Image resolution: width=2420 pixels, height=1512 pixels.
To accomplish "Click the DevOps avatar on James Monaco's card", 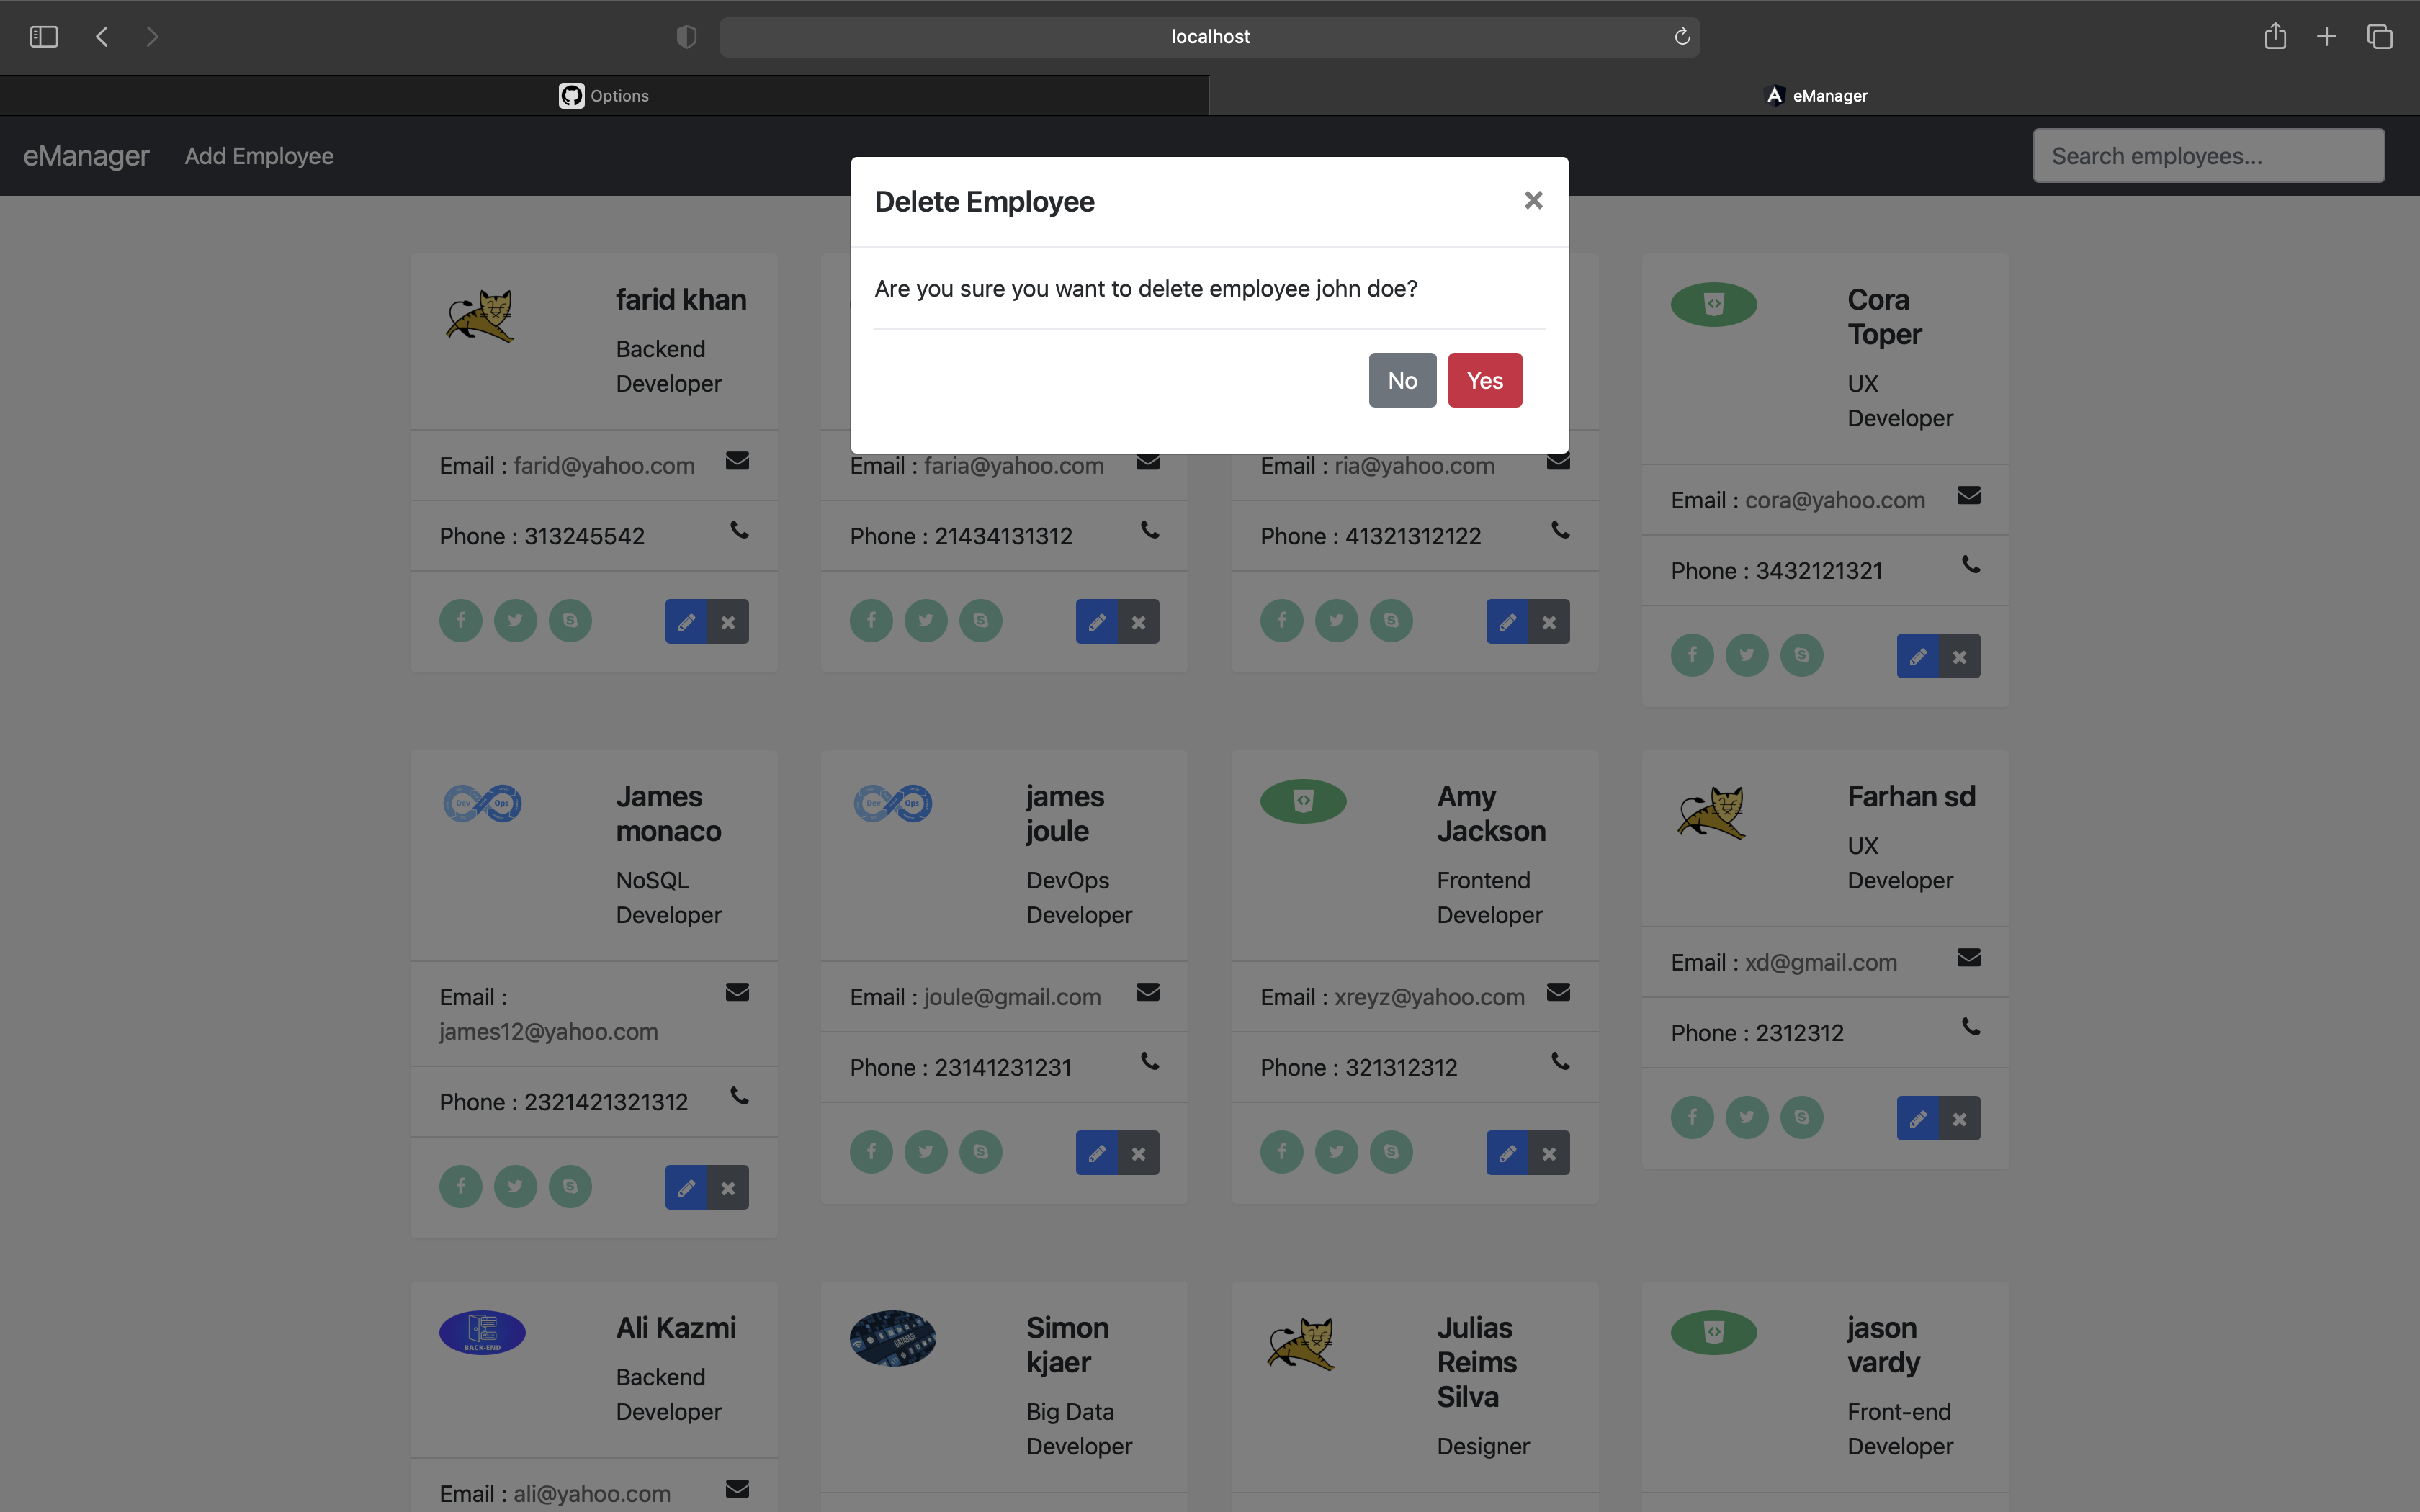I will tap(483, 802).
